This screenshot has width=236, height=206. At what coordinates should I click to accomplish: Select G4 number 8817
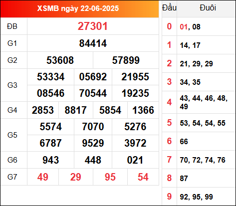[76, 110]
